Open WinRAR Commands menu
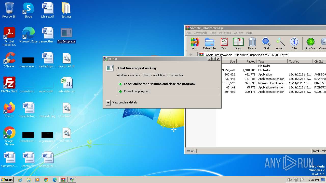Screen dimensions: 326x183 coord(200,33)
